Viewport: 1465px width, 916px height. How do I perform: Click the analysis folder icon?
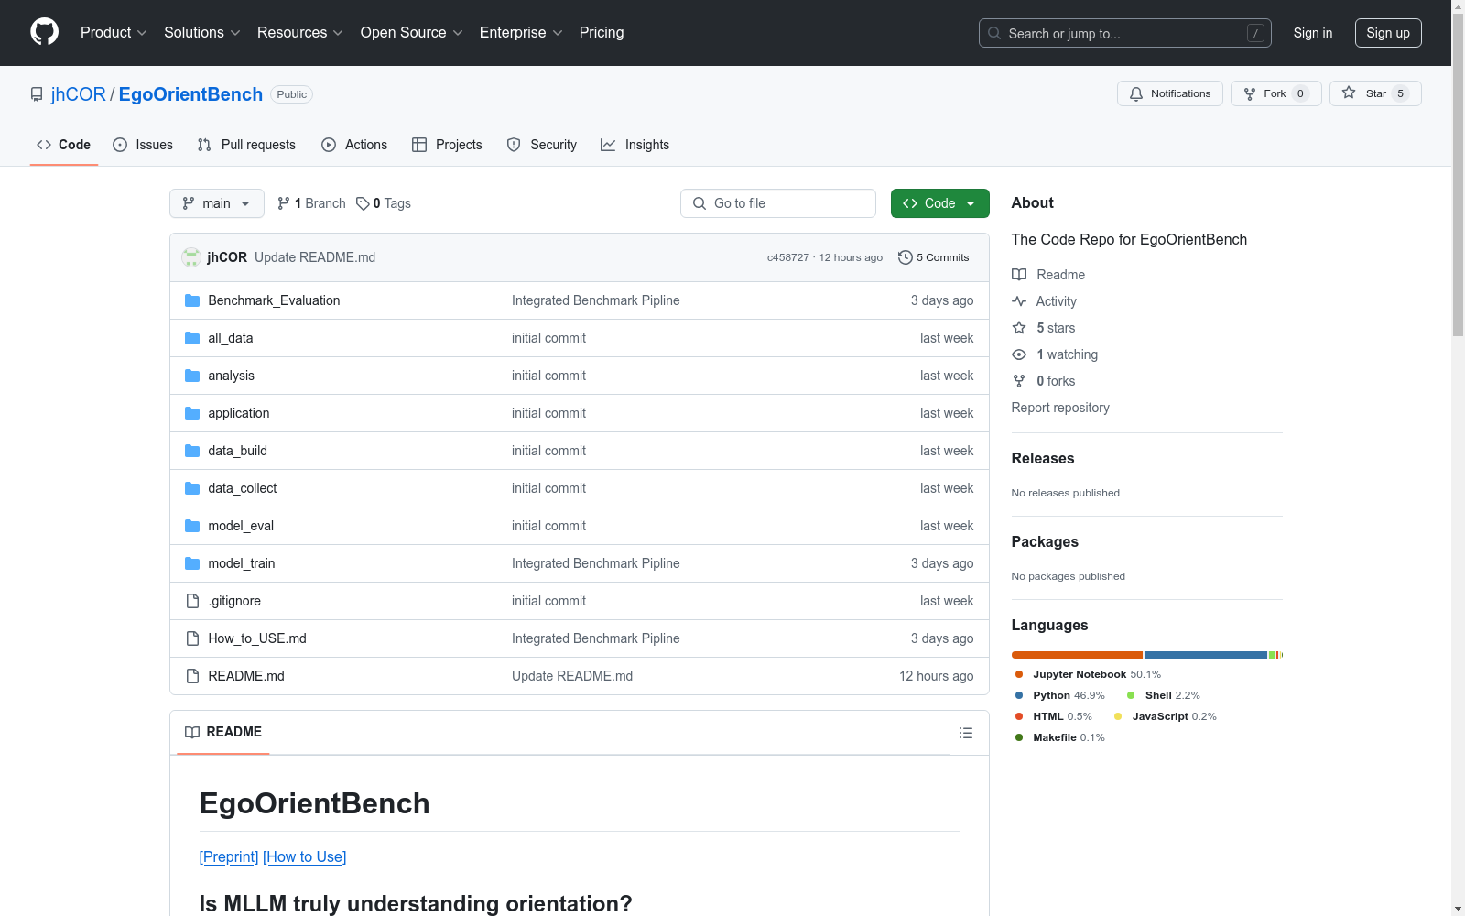click(192, 376)
